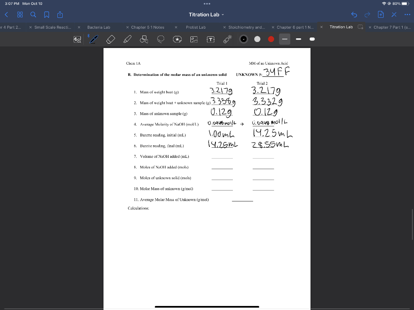
Task: Open the Shapes tool
Action: tap(143, 39)
